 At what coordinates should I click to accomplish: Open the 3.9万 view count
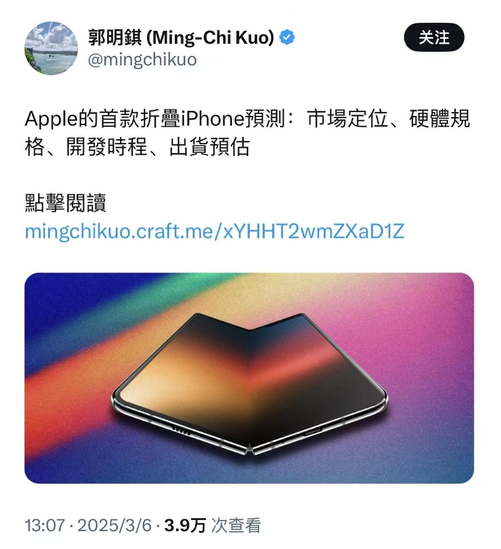[x=185, y=526]
